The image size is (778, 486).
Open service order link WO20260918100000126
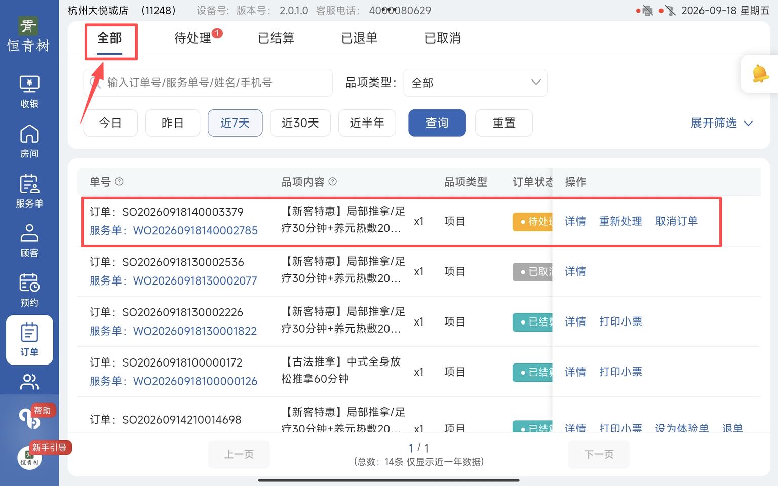pyautogui.click(x=196, y=381)
